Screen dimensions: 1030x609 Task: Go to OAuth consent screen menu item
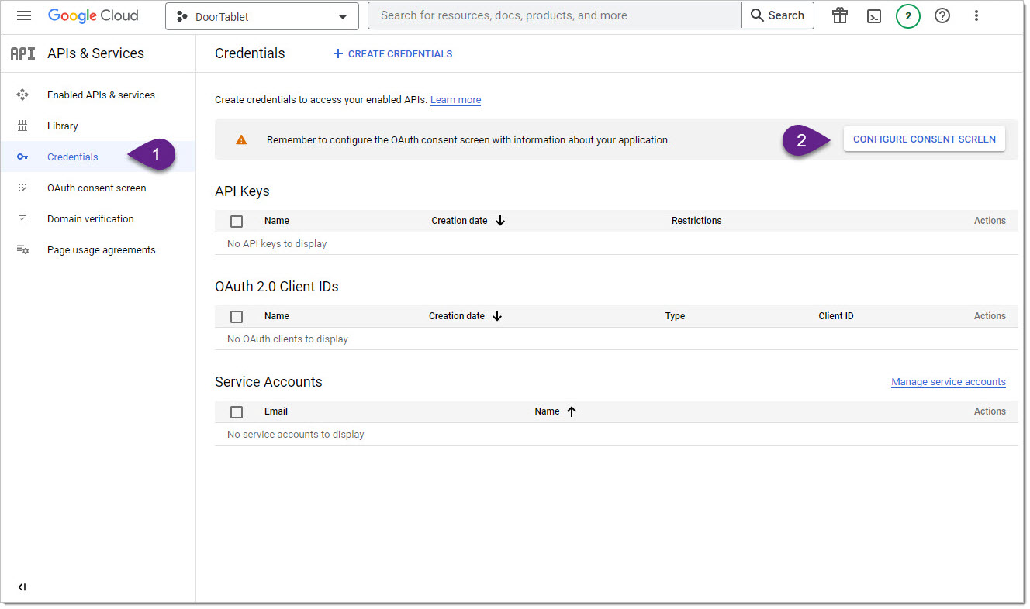(x=97, y=188)
